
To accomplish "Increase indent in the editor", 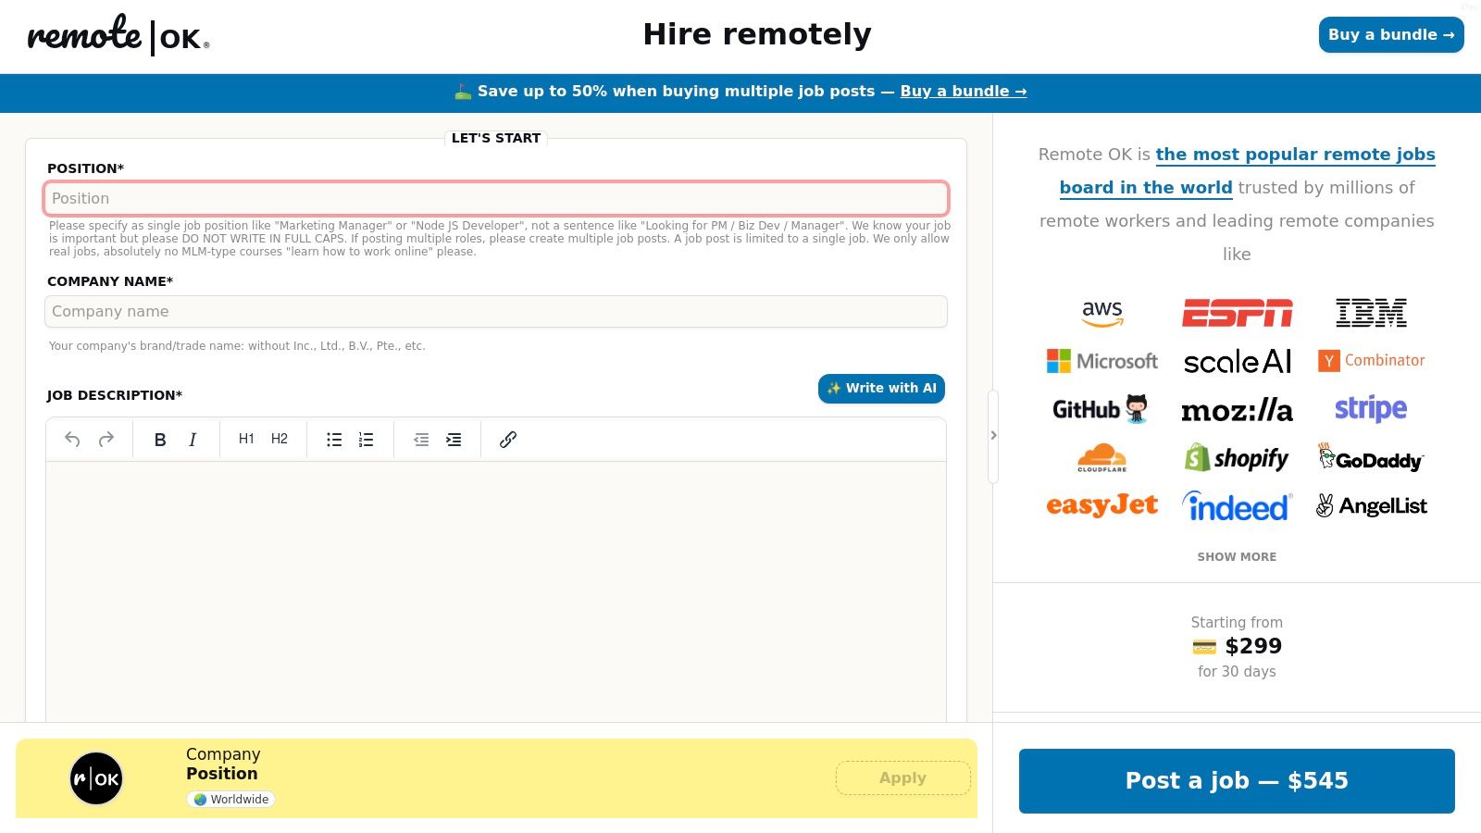I will tap(454, 440).
